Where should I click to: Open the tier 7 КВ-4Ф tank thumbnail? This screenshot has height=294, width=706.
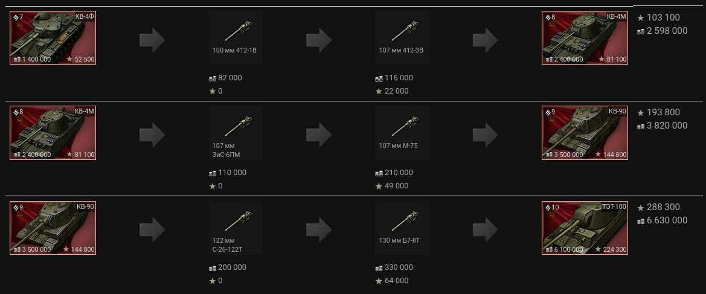tap(53, 37)
